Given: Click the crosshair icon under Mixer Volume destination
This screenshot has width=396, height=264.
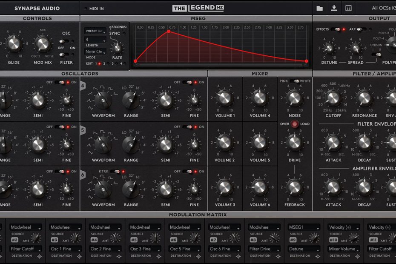Looking at the screenshot, I should pos(357,256).
